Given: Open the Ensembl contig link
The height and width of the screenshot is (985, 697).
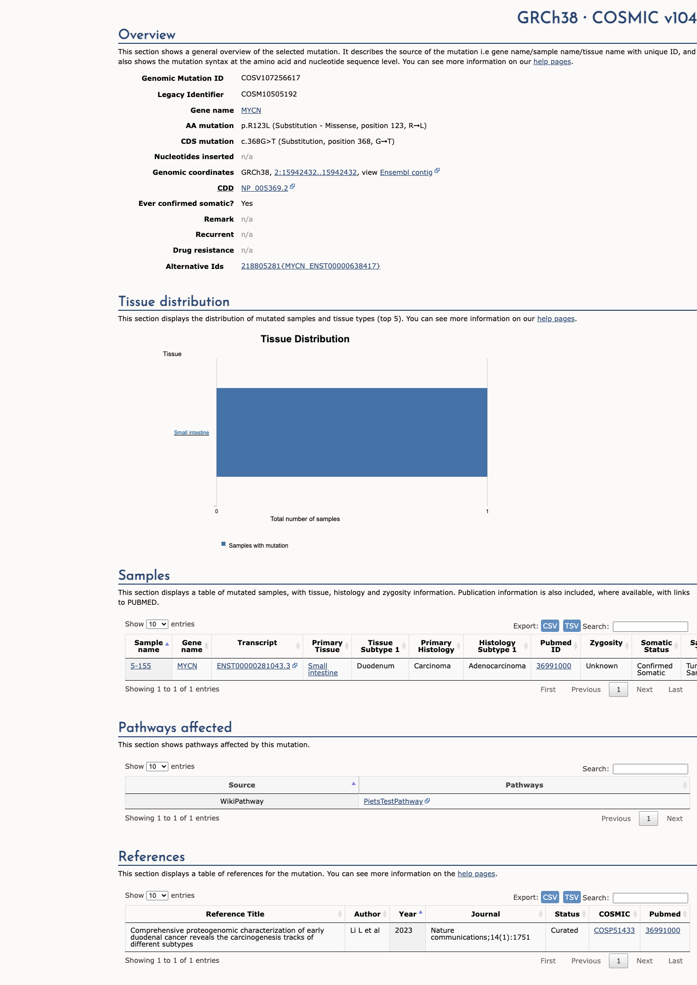Looking at the screenshot, I should coord(406,172).
